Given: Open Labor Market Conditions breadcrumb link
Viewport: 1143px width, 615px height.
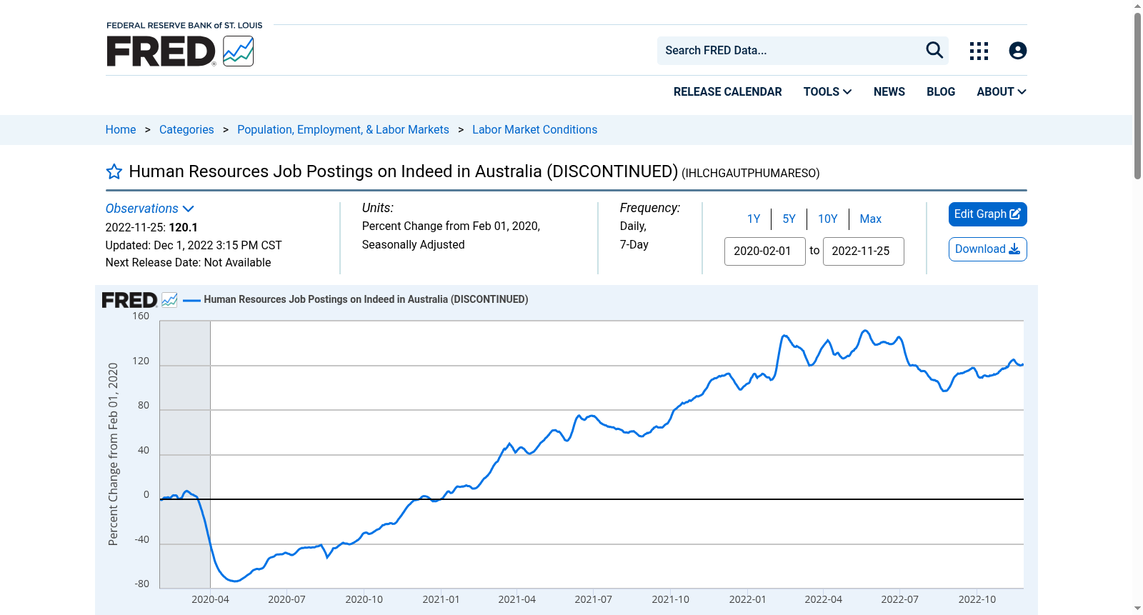Looking at the screenshot, I should pos(534,130).
